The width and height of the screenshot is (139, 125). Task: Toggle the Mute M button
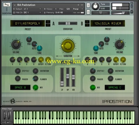(x=88, y=12)
